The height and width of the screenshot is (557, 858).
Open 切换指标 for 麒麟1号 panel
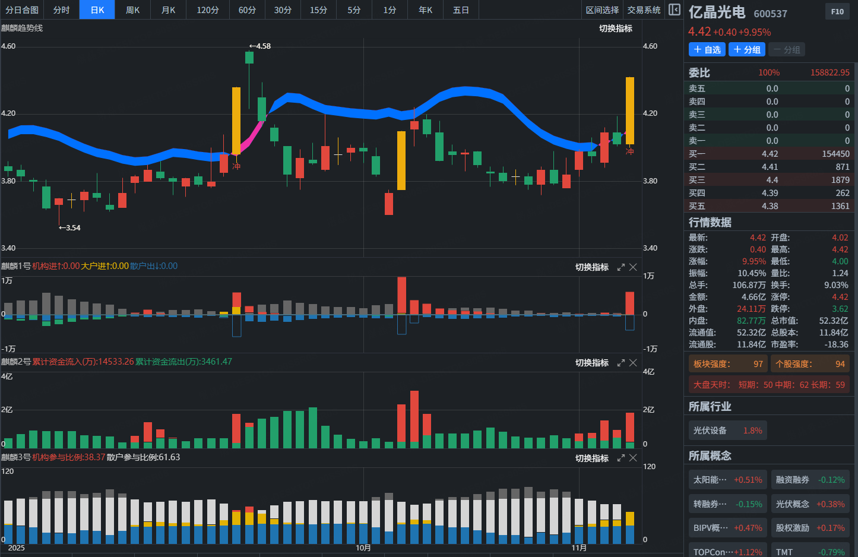click(x=591, y=267)
